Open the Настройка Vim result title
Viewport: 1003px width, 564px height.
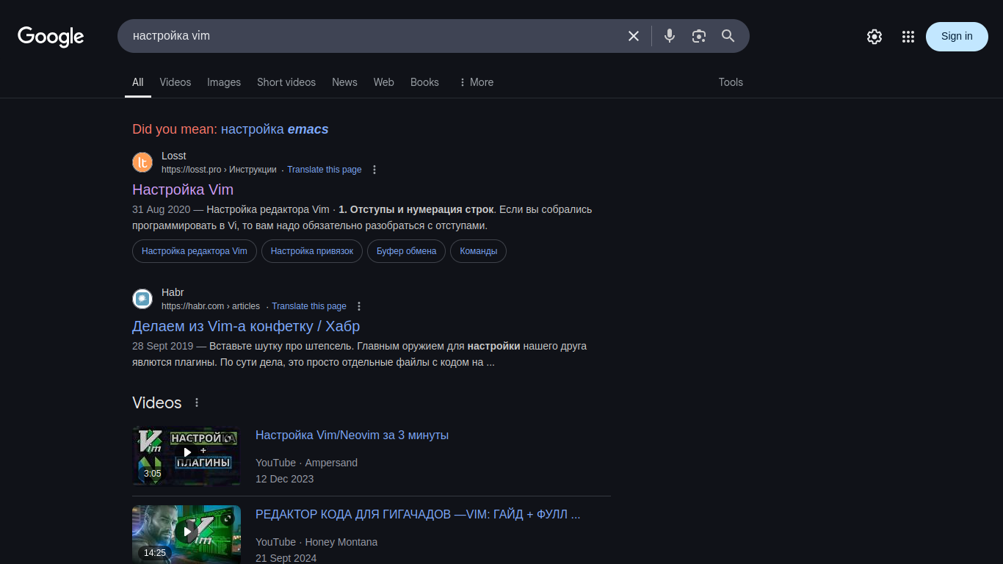click(x=183, y=189)
